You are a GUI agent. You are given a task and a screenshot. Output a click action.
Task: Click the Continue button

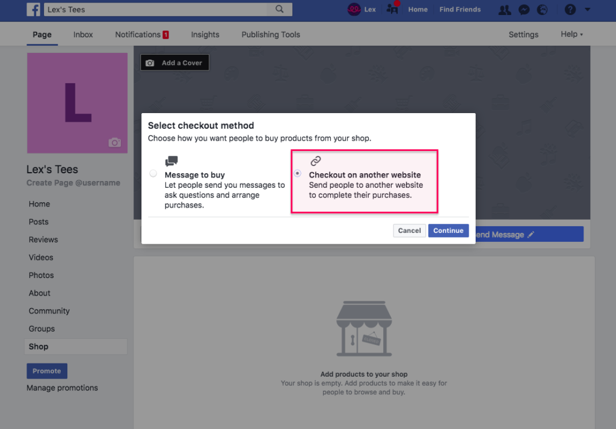(x=448, y=230)
